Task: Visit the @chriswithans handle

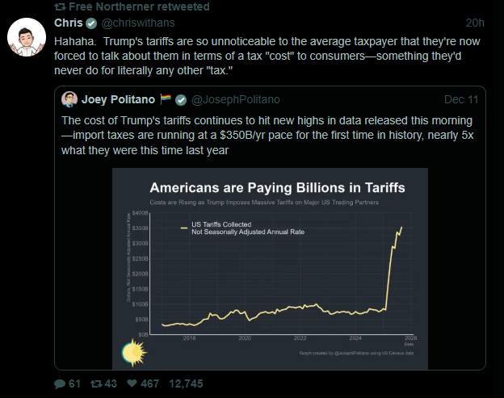Action: [136, 23]
